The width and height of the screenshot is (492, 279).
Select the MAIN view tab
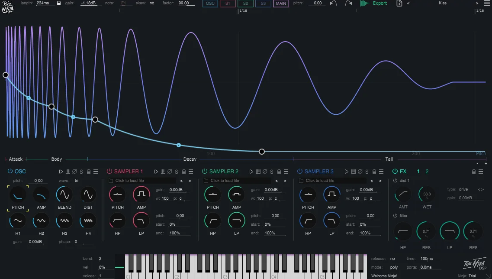pos(281,3)
